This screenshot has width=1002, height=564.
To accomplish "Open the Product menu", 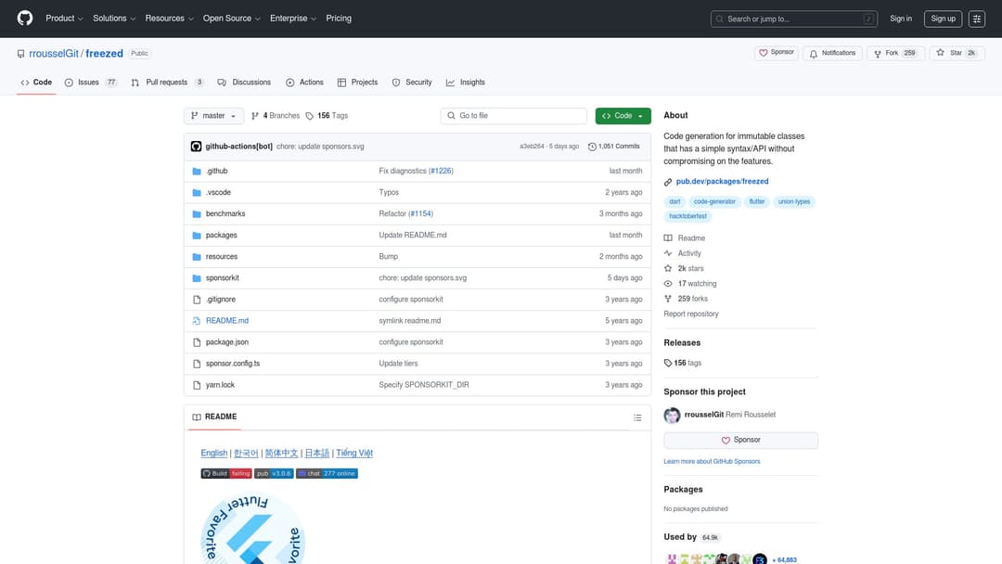I will coord(64,19).
